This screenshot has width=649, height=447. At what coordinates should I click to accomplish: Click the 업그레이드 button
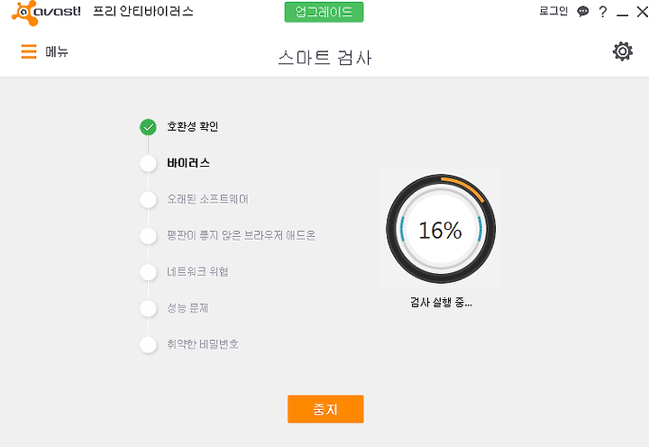pyautogui.click(x=324, y=12)
